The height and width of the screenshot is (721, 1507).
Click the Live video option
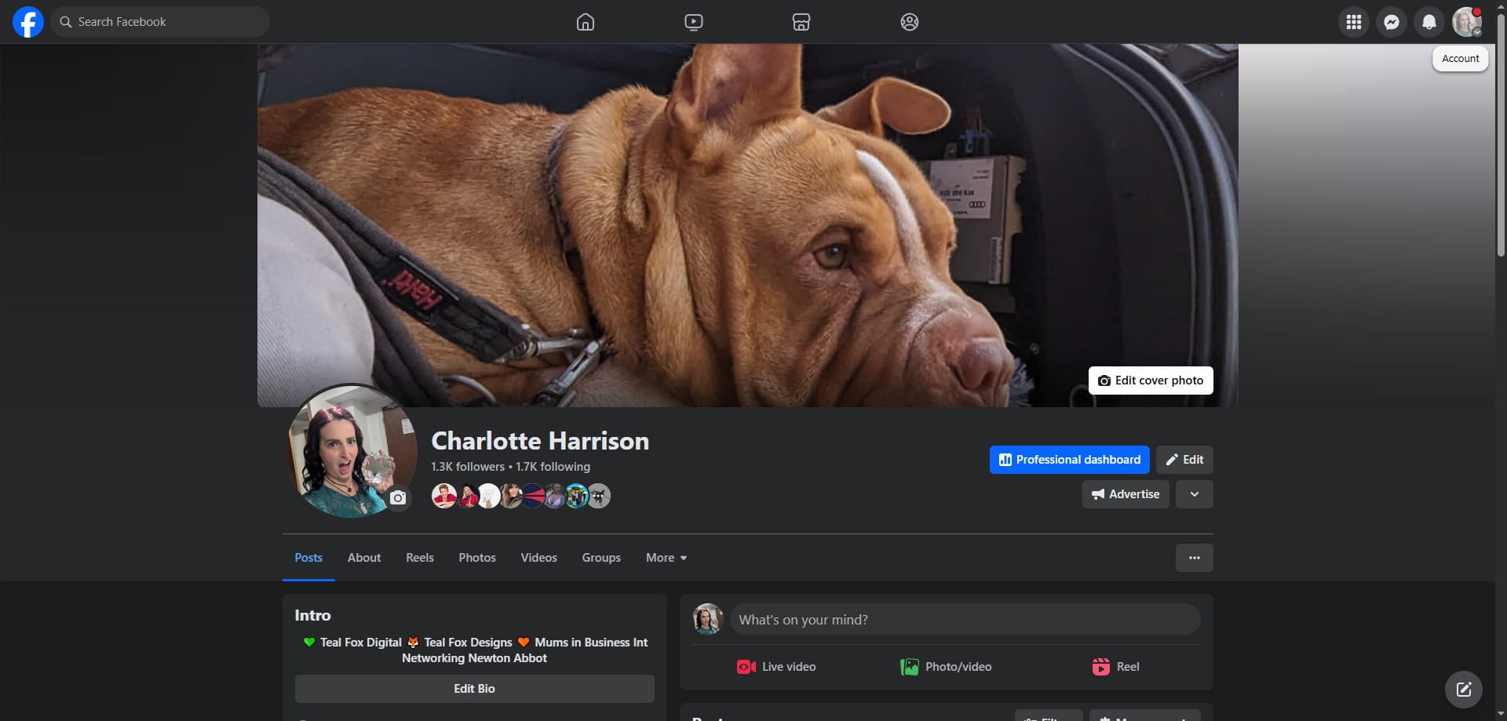pos(776,667)
